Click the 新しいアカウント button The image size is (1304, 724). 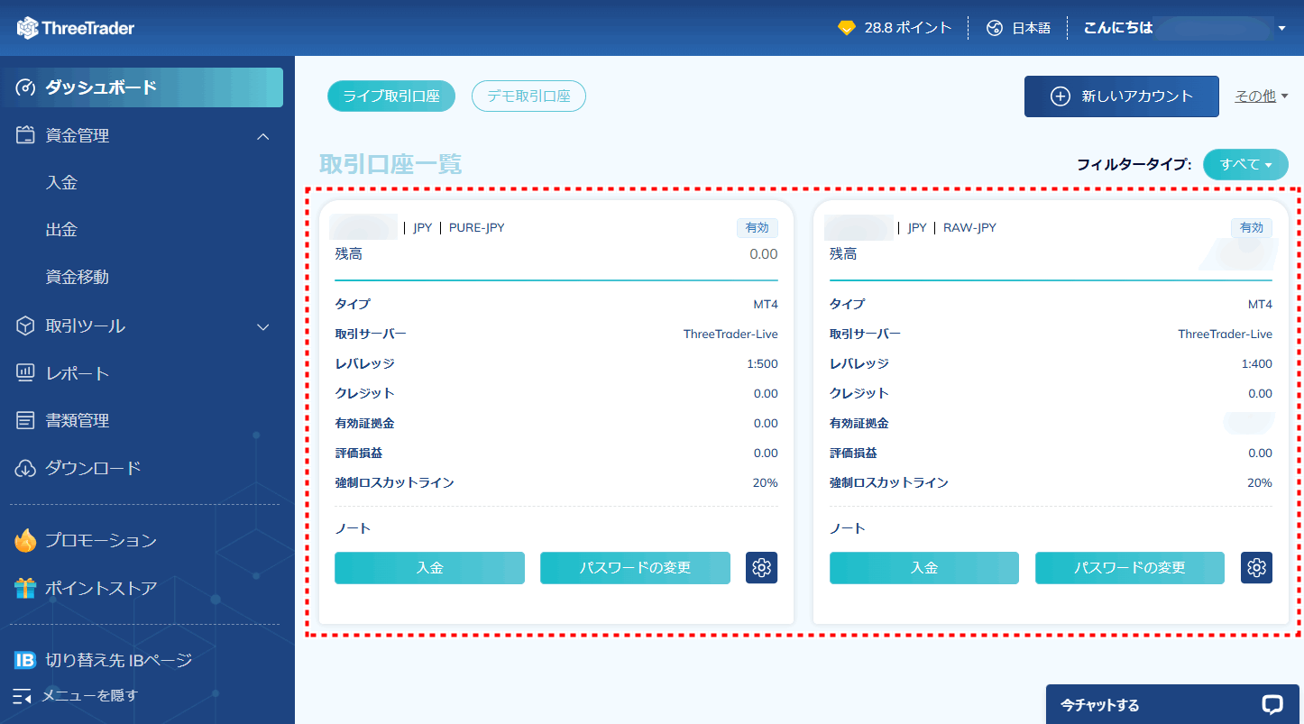tap(1121, 96)
